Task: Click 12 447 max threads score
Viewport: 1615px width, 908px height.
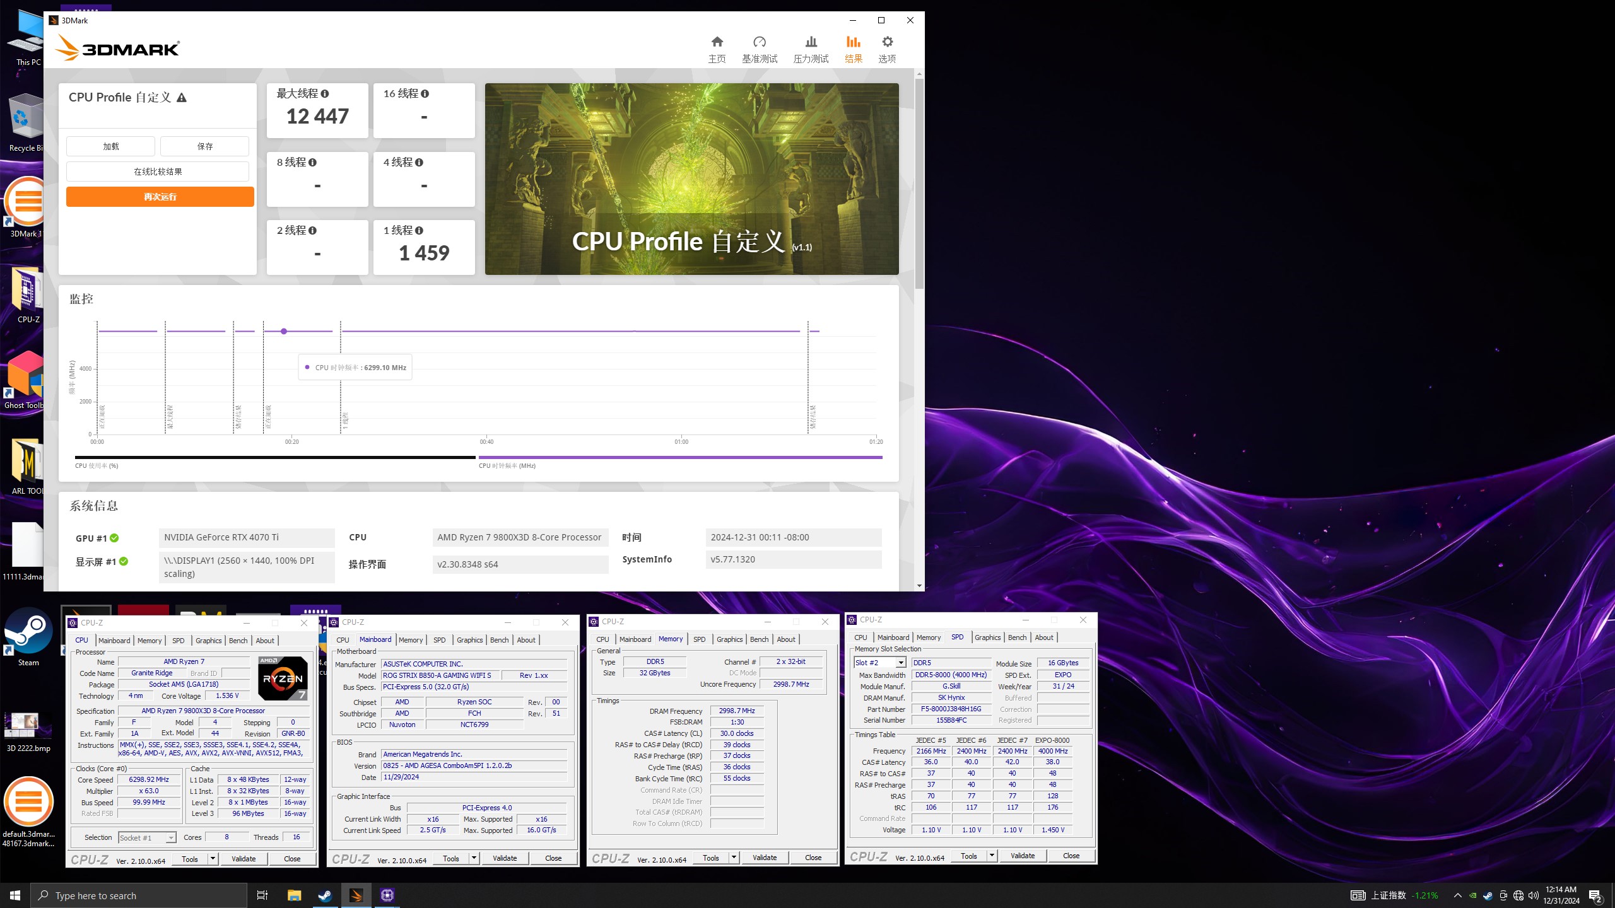Action: point(317,117)
